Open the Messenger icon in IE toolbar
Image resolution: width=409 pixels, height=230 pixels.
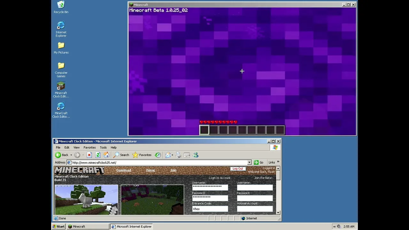[x=196, y=155]
